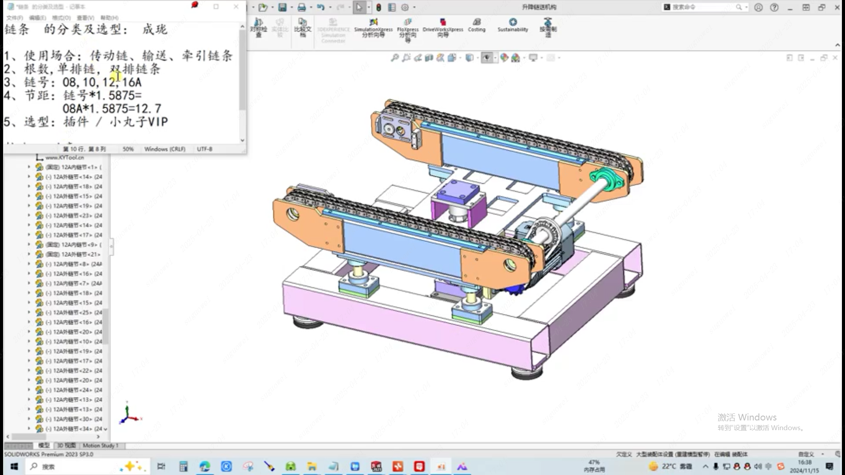
Task: Open the 编辑(E) menu in Notepad
Action: [x=37, y=18]
